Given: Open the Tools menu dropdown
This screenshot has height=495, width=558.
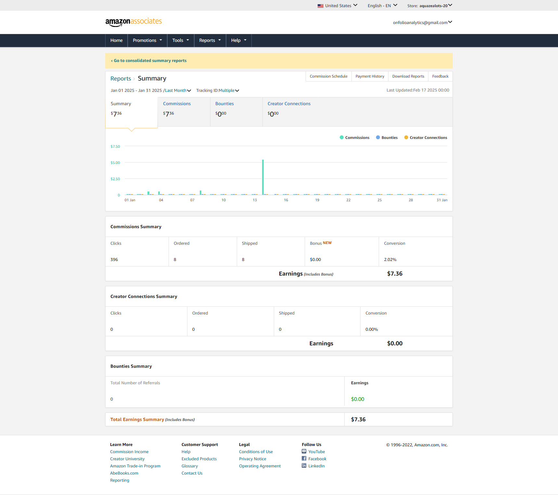Looking at the screenshot, I should (x=181, y=41).
